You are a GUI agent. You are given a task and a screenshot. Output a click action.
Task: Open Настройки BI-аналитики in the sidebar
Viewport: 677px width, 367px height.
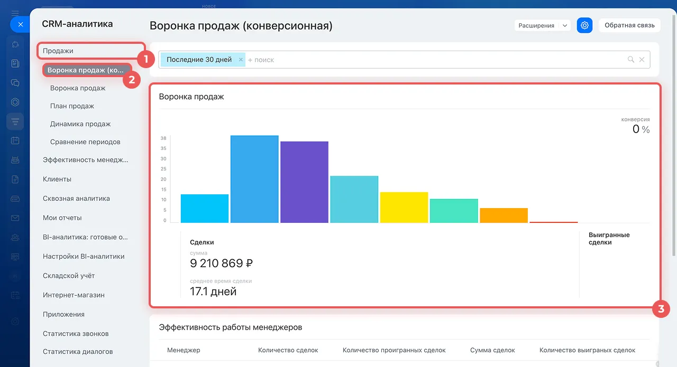tap(84, 256)
